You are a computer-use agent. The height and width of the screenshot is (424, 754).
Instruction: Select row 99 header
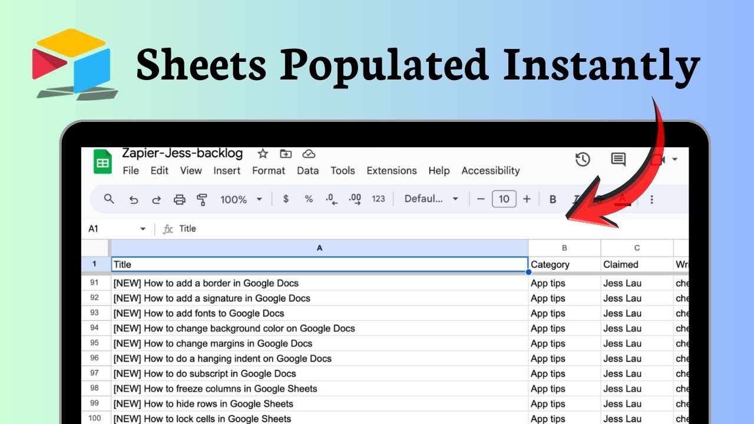click(95, 403)
